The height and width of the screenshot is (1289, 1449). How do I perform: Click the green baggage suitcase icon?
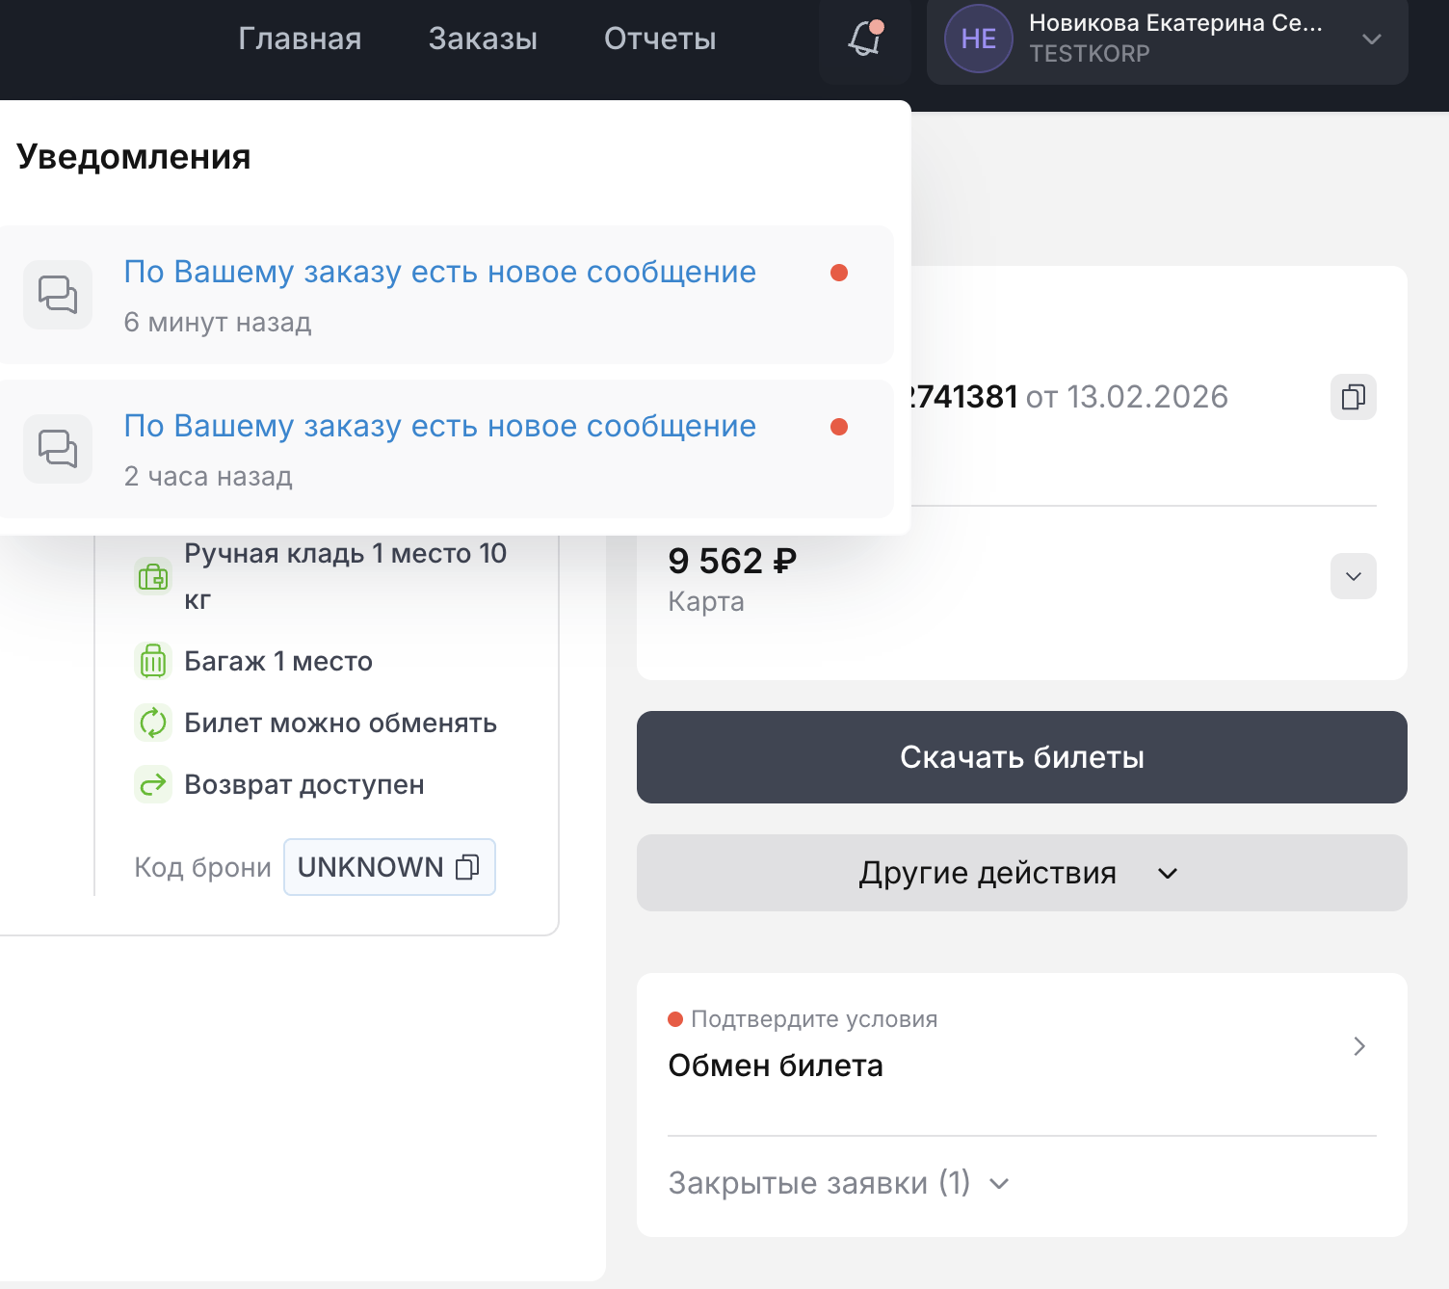click(x=153, y=661)
